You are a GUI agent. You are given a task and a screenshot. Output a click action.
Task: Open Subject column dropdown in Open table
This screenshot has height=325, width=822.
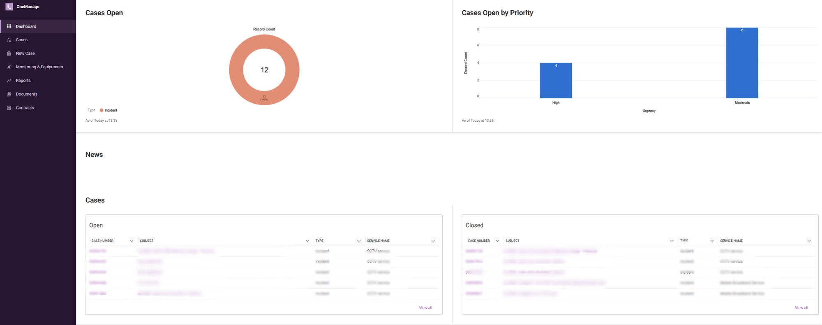[307, 241]
